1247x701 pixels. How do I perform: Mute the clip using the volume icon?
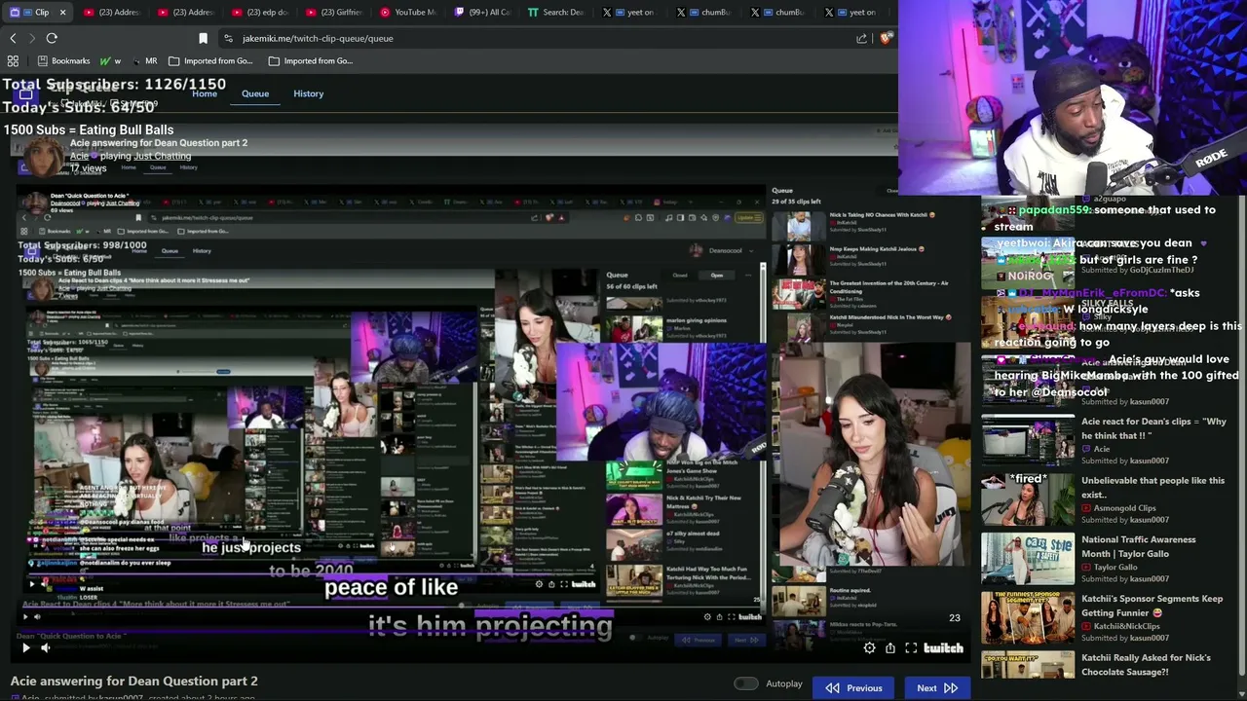45,647
